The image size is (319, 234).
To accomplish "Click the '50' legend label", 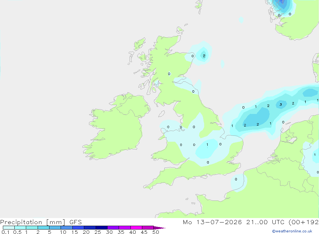I will pos(156,232).
